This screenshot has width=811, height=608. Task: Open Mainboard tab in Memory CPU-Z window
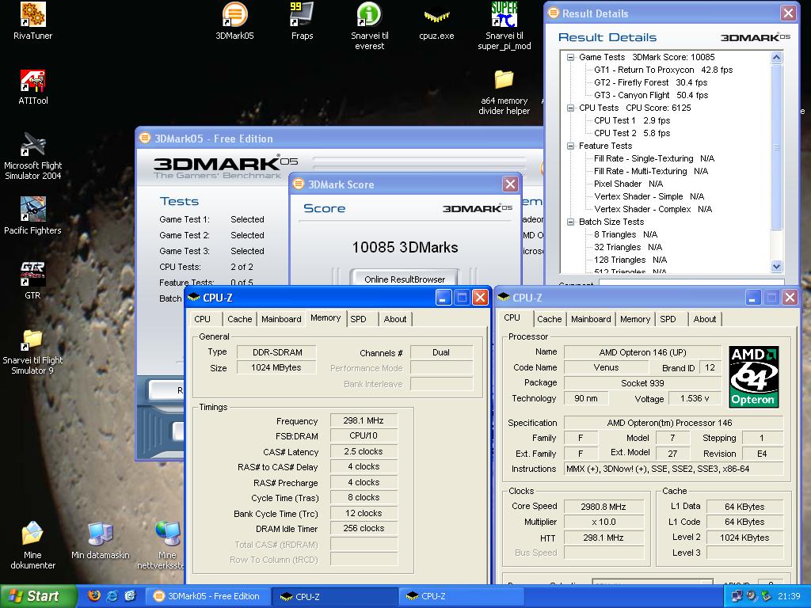(281, 319)
